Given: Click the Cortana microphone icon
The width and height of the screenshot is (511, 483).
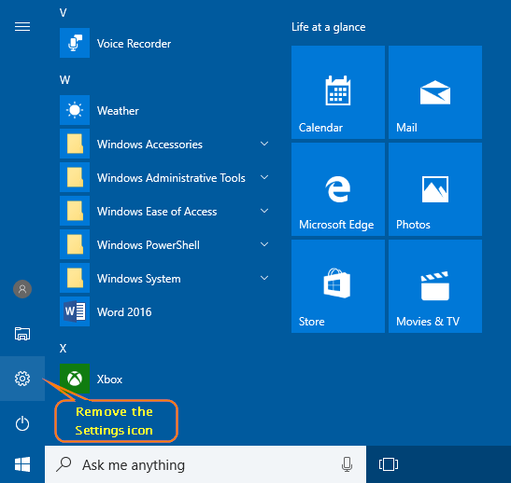Looking at the screenshot, I should click(x=347, y=464).
